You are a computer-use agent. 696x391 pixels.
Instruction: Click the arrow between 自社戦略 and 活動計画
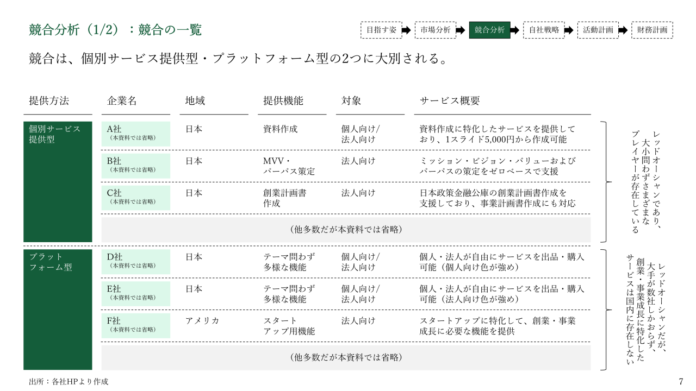coord(569,30)
